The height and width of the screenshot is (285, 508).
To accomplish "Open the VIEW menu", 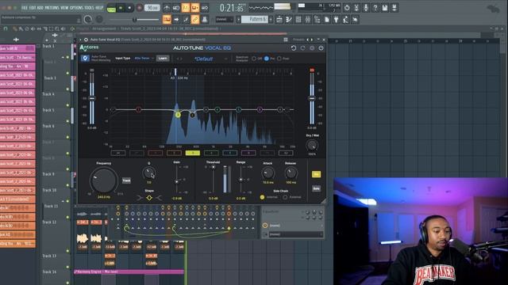I will (x=64, y=7).
